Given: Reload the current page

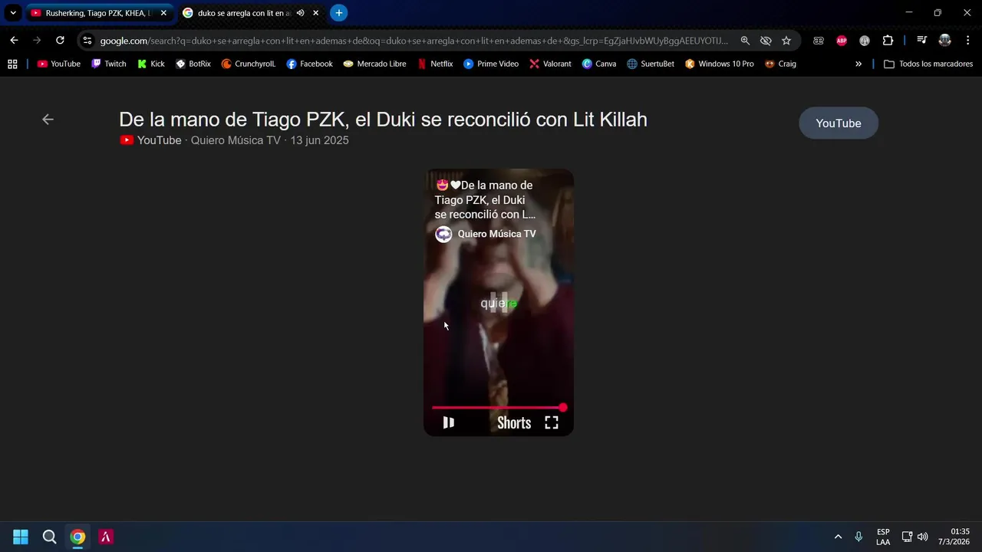Looking at the screenshot, I should [60, 41].
